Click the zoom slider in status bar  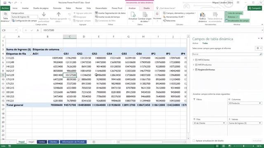pos(244,146)
